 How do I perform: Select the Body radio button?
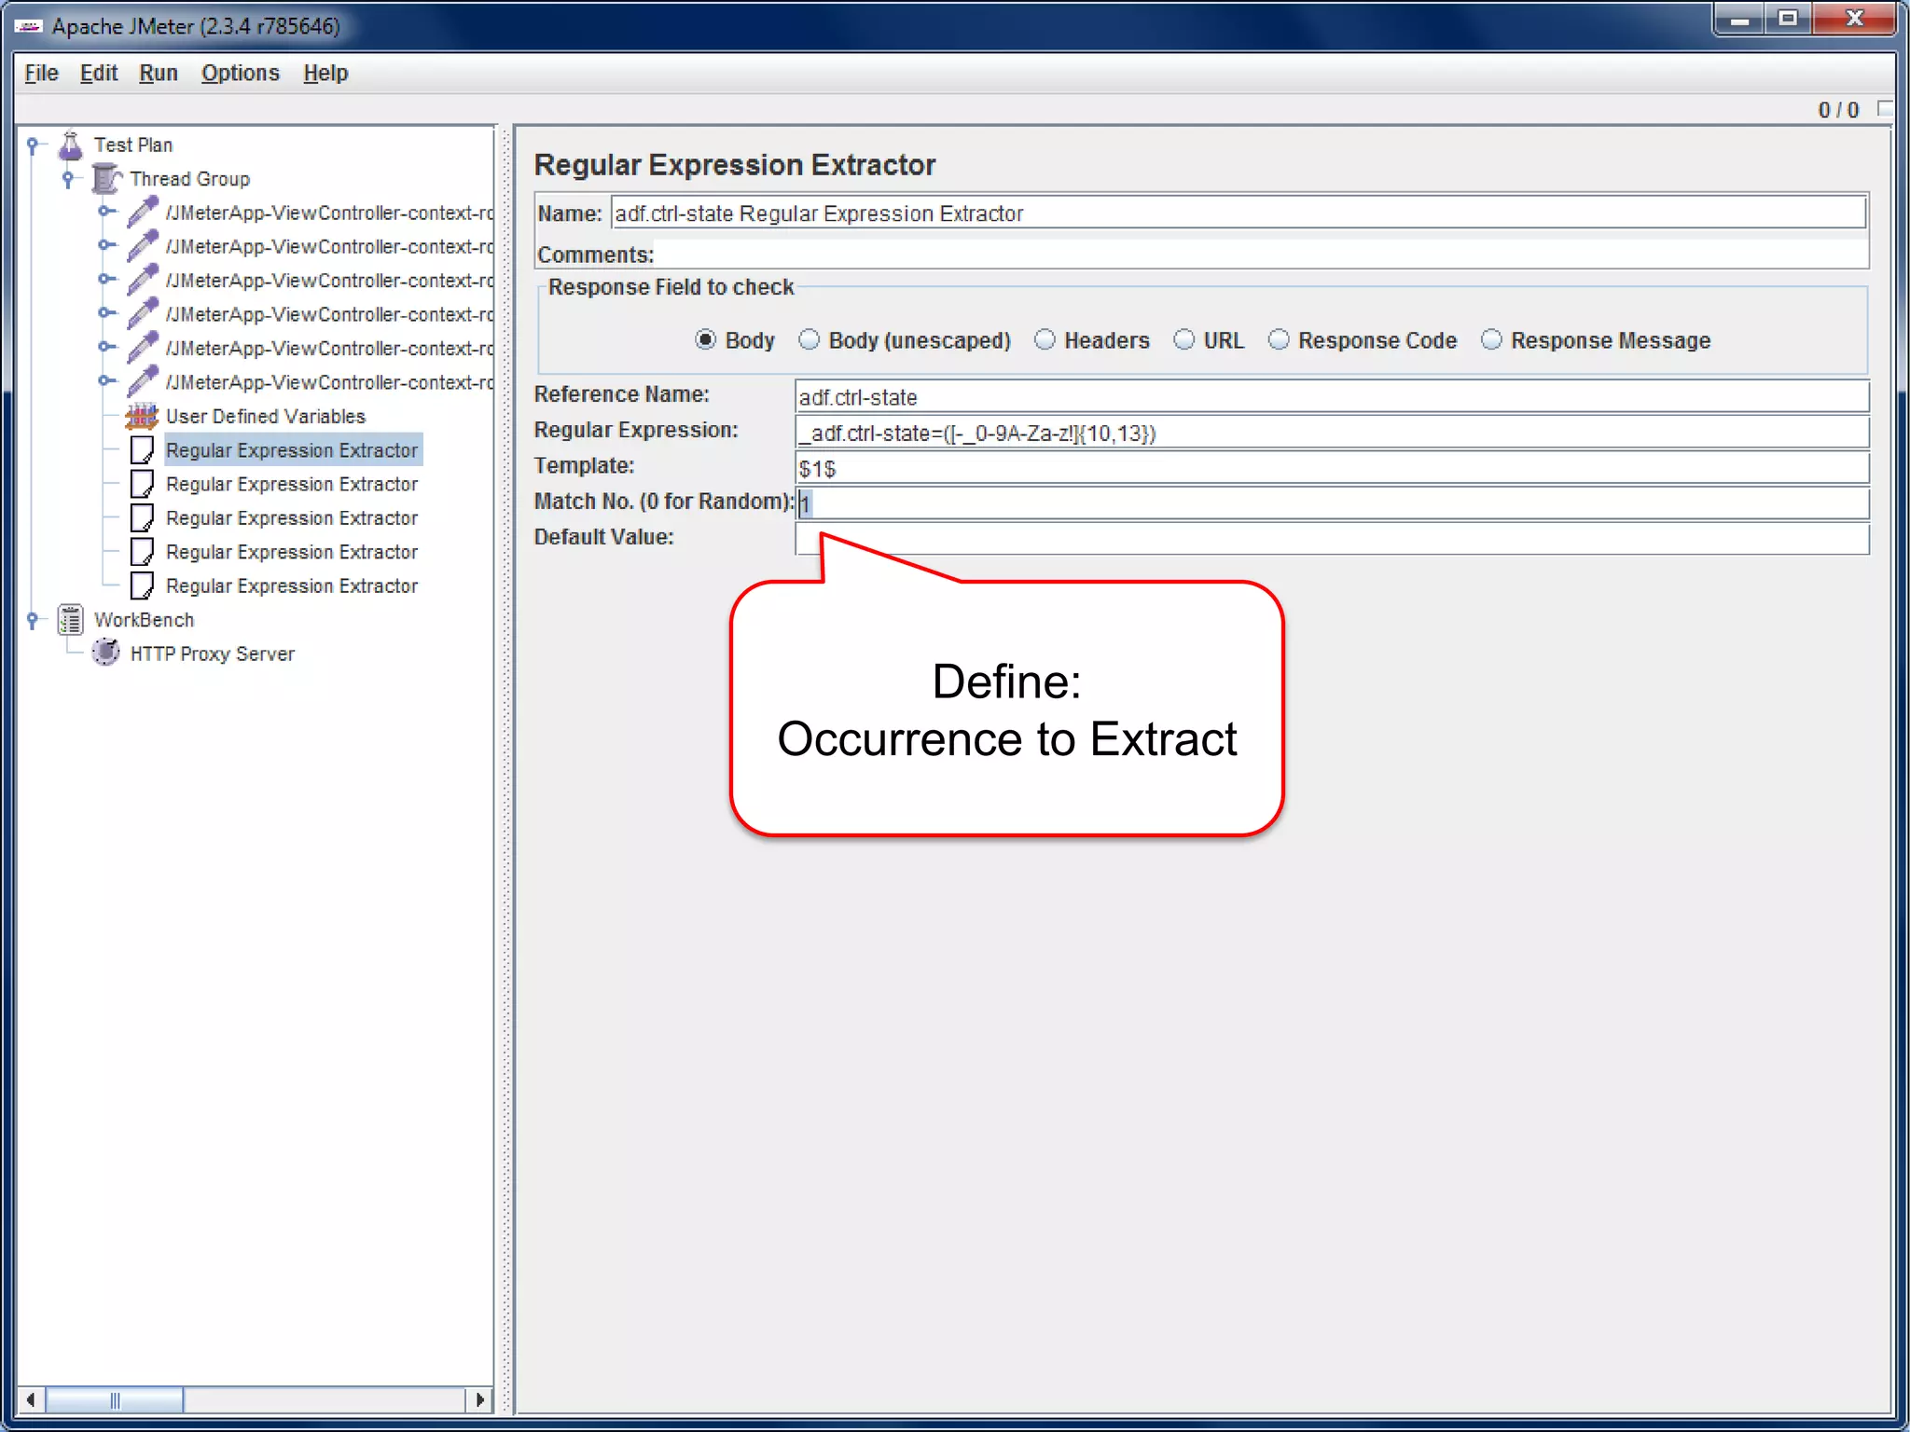(706, 340)
